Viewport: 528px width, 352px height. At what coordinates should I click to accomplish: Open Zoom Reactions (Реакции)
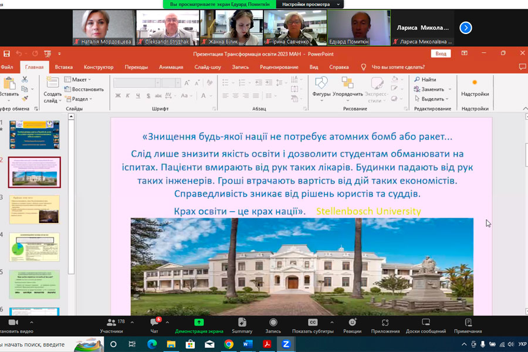[x=352, y=326]
